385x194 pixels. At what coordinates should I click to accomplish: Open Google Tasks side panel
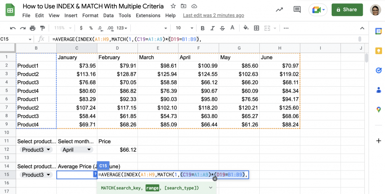[378, 70]
